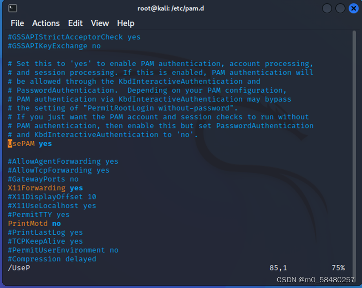Screen dimensions: 362x288
Task: Click the #GSSAPIKeyExchange no line
Action: click(53, 46)
